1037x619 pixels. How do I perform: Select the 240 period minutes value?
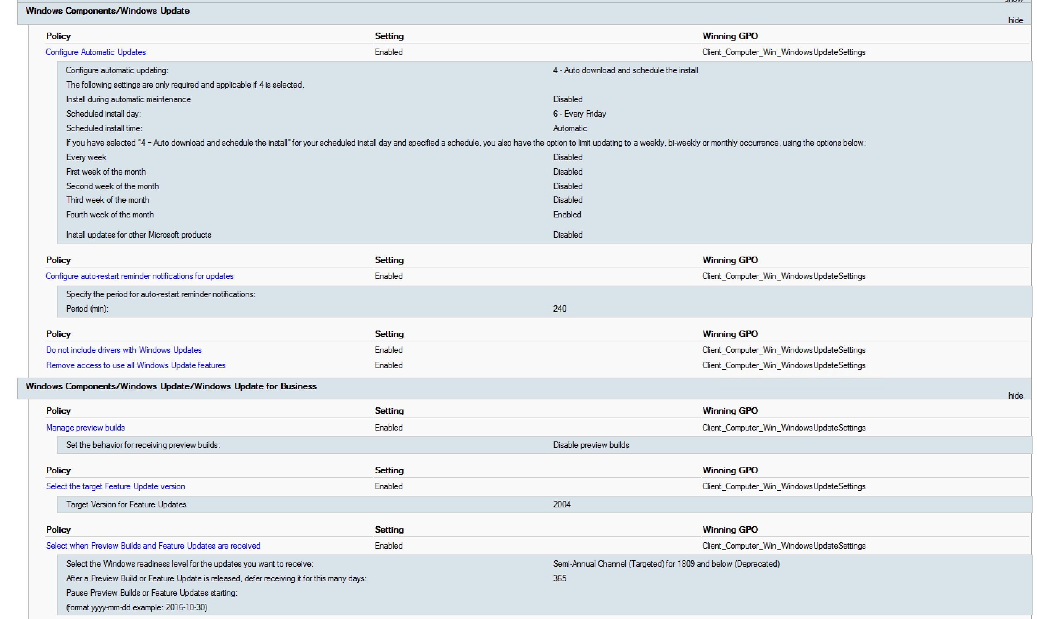[x=560, y=309]
